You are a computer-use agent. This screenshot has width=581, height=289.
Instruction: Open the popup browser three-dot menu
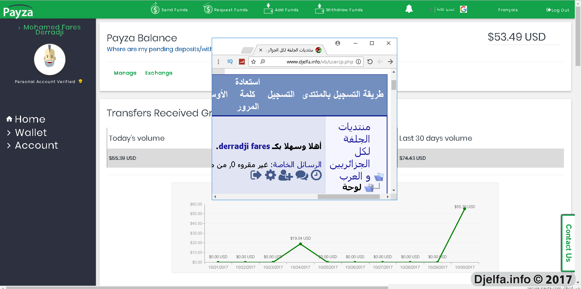218,62
